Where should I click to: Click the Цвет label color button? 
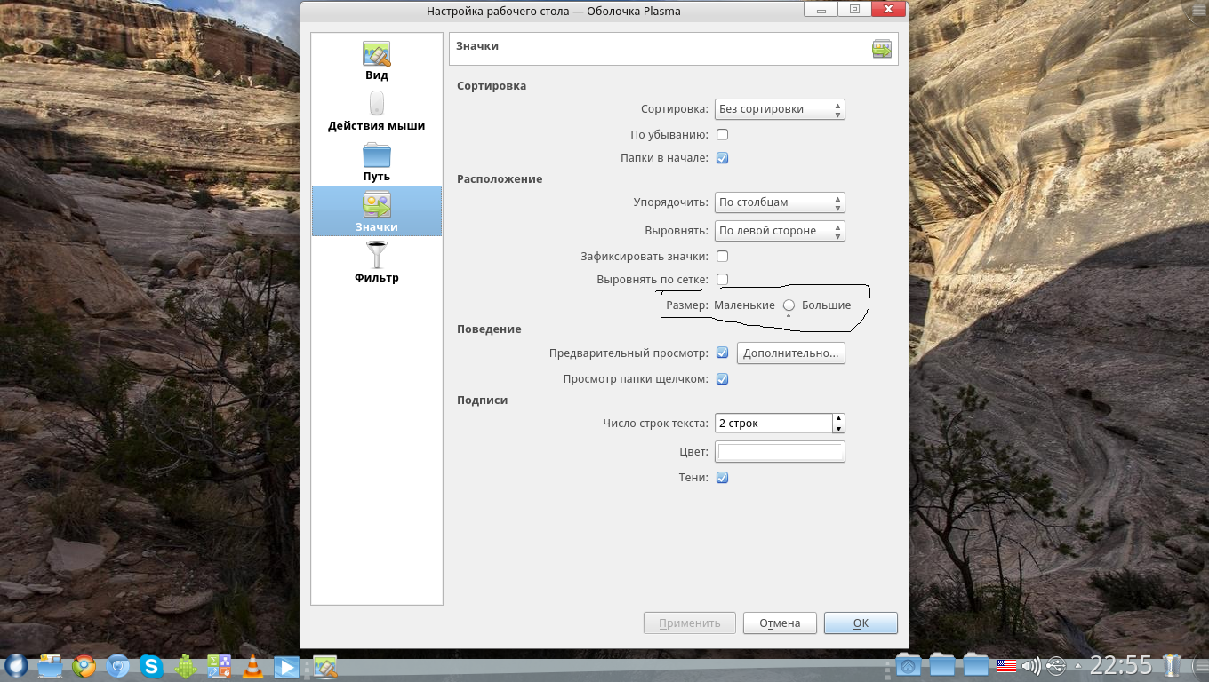[780, 452]
